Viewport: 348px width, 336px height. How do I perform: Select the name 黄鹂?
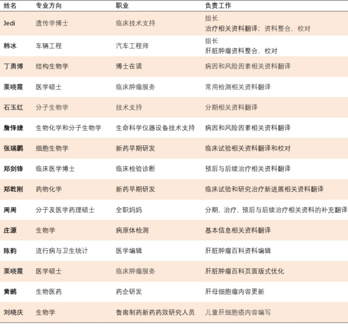[10, 292]
